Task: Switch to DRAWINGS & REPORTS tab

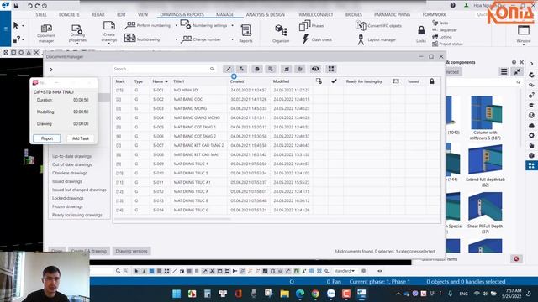Action: [x=182, y=15]
